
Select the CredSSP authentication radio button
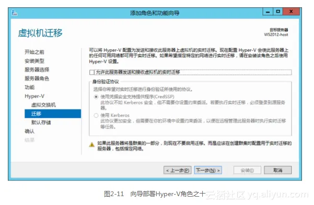[x=96, y=97]
